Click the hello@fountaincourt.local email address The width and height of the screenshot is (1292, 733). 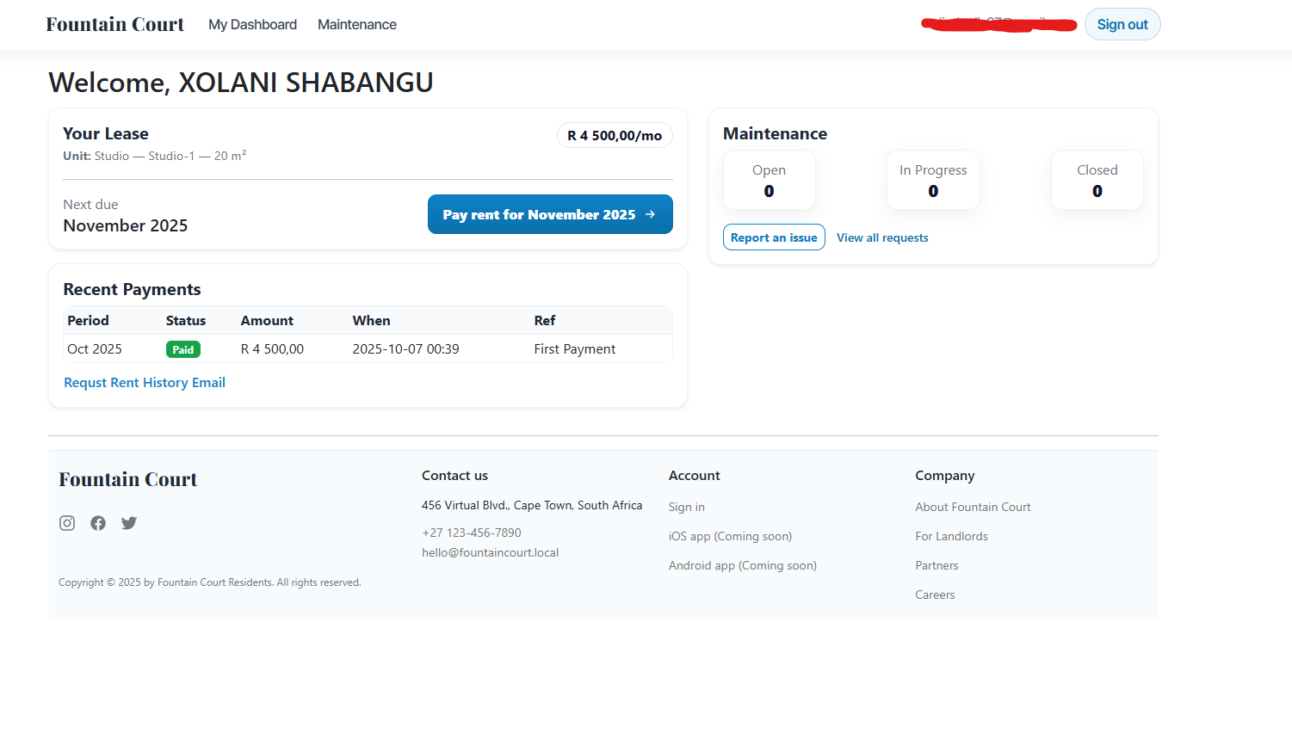[490, 553]
